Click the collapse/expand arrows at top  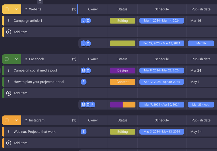pos(40,2)
